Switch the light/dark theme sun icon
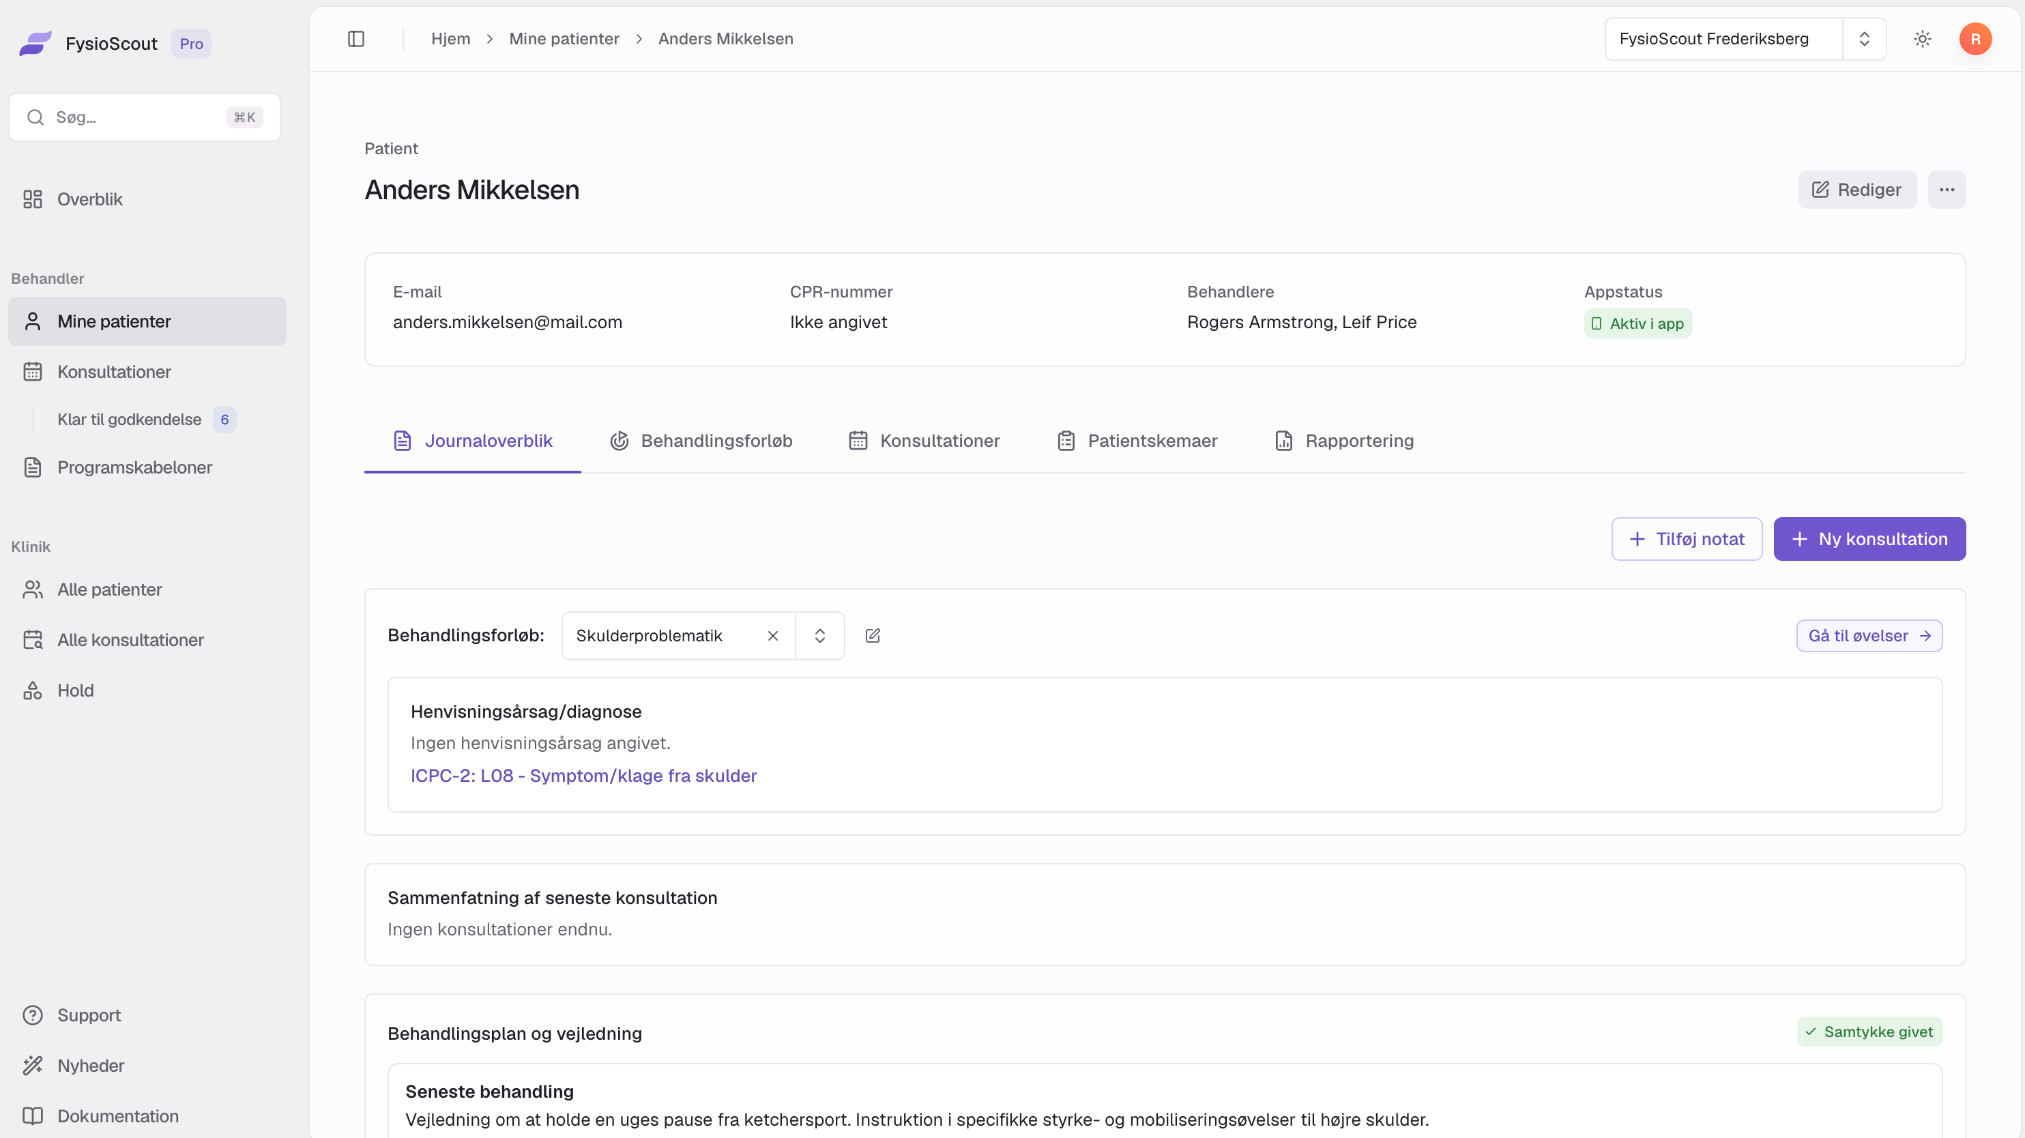This screenshot has height=1138, width=2025. [x=1922, y=38]
